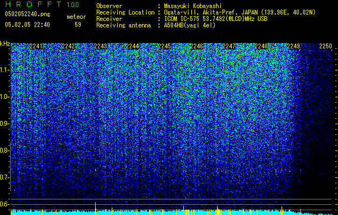Click the HROFFT program title
Image resolution: width=338 pixels, height=215 pixels.
point(33,4)
